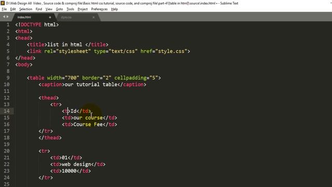
Task: Click the 'Id' text on line 14
Action: [x=74, y=111]
